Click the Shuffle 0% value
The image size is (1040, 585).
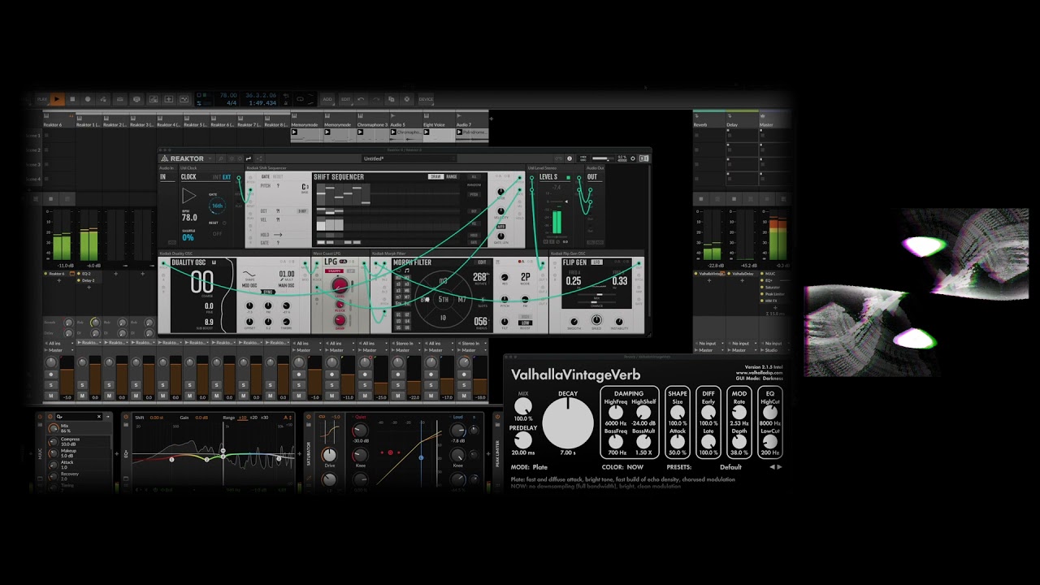pyautogui.click(x=188, y=237)
